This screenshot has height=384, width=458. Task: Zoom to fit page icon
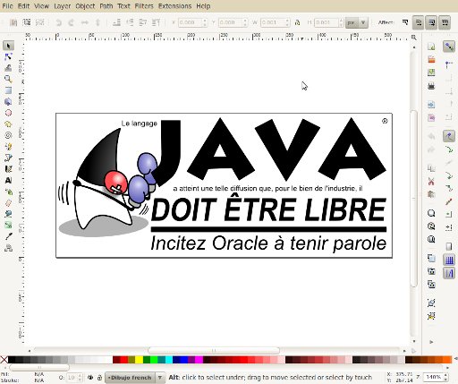pos(431,239)
